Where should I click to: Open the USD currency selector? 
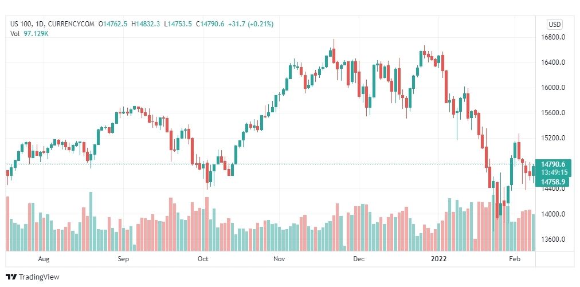pos(554,25)
